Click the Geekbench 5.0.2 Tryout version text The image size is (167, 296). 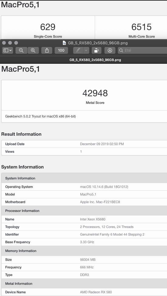click(40, 116)
